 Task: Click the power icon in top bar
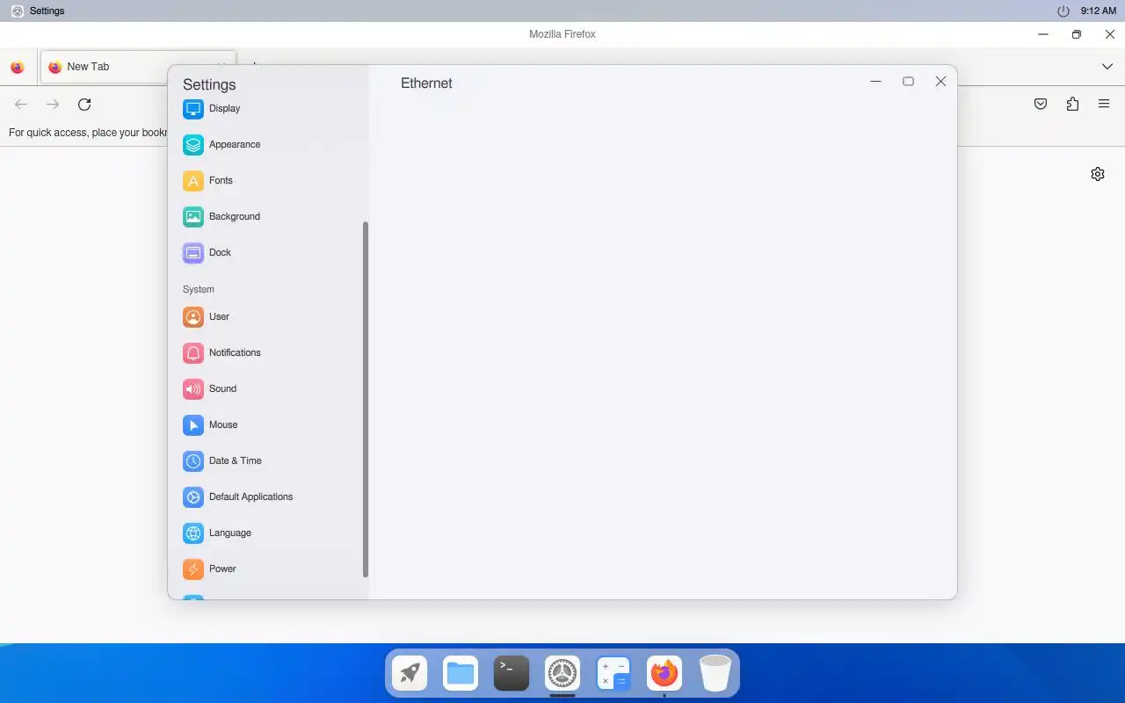click(1063, 11)
